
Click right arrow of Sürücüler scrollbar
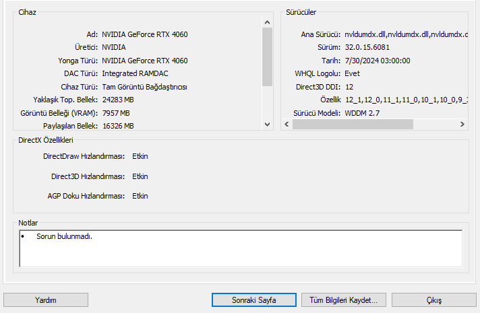coord(462,124)
